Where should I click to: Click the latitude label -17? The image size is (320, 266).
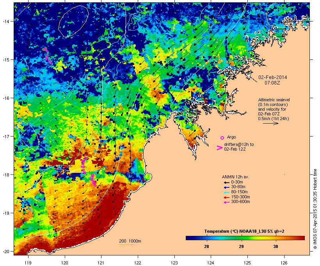6,137
